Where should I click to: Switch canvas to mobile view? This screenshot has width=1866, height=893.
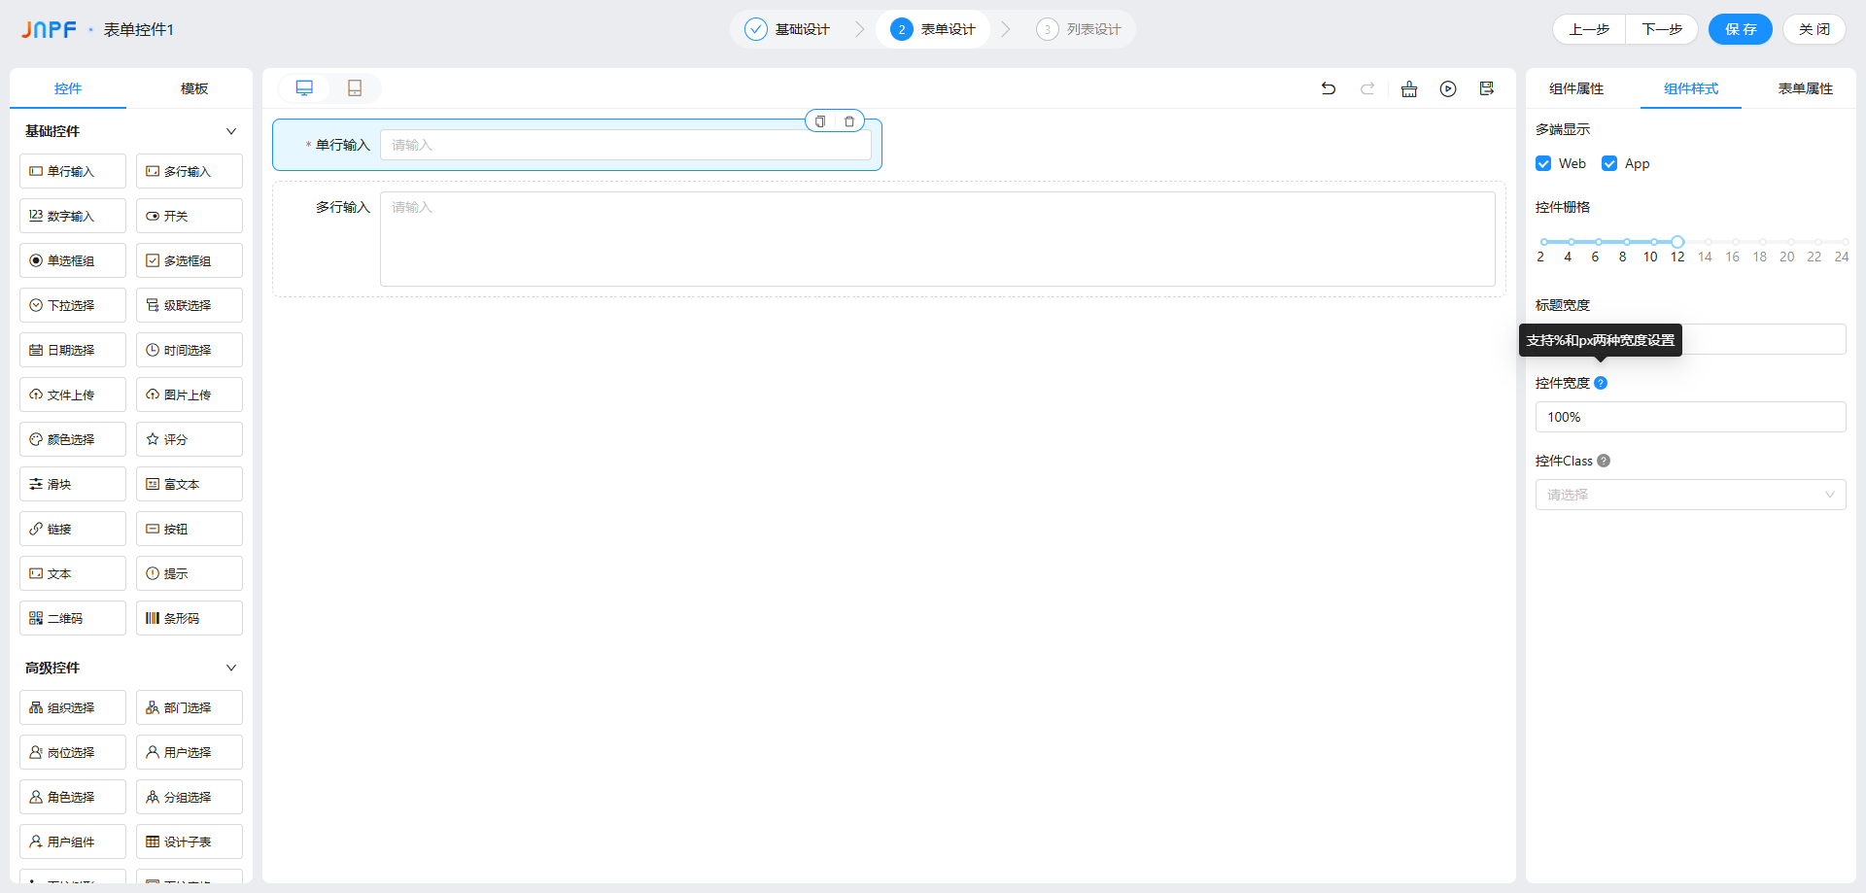tap(355, 88)
